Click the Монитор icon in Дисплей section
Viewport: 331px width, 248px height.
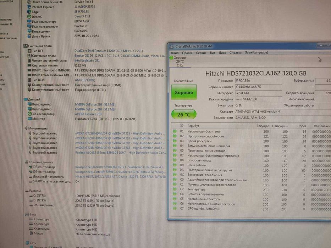[29, 119]
